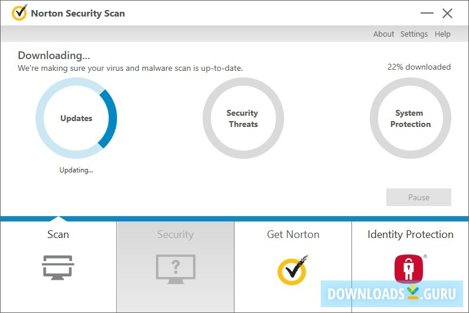The image size is (469, 313).
Task: Click the Identity Protection red padlock icon
Action: (x=408, y=268)
